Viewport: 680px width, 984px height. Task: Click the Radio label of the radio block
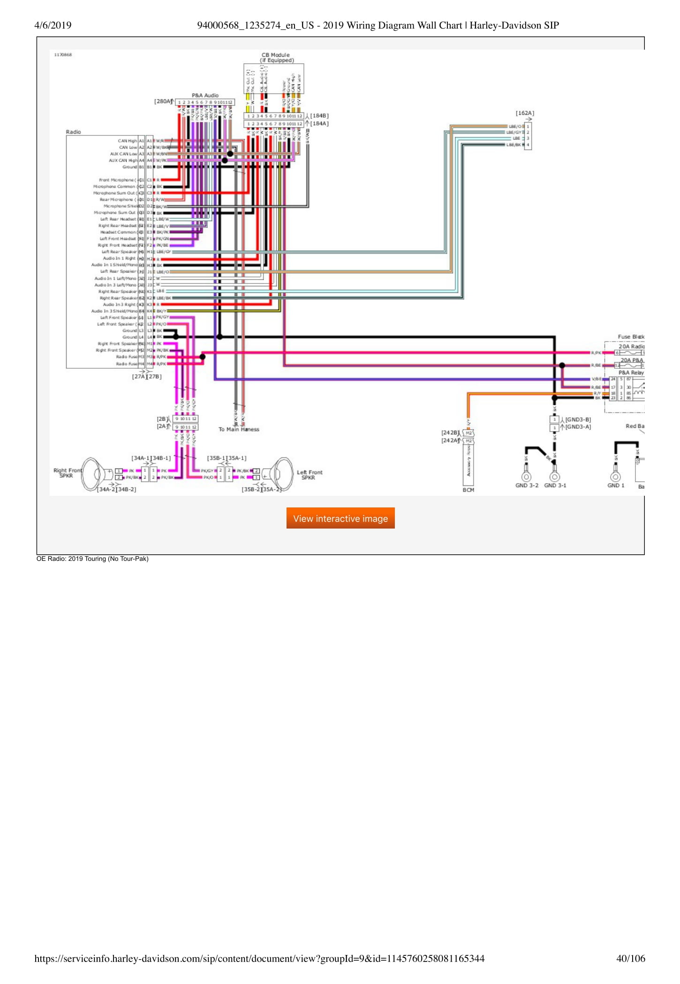coord(73,132)
